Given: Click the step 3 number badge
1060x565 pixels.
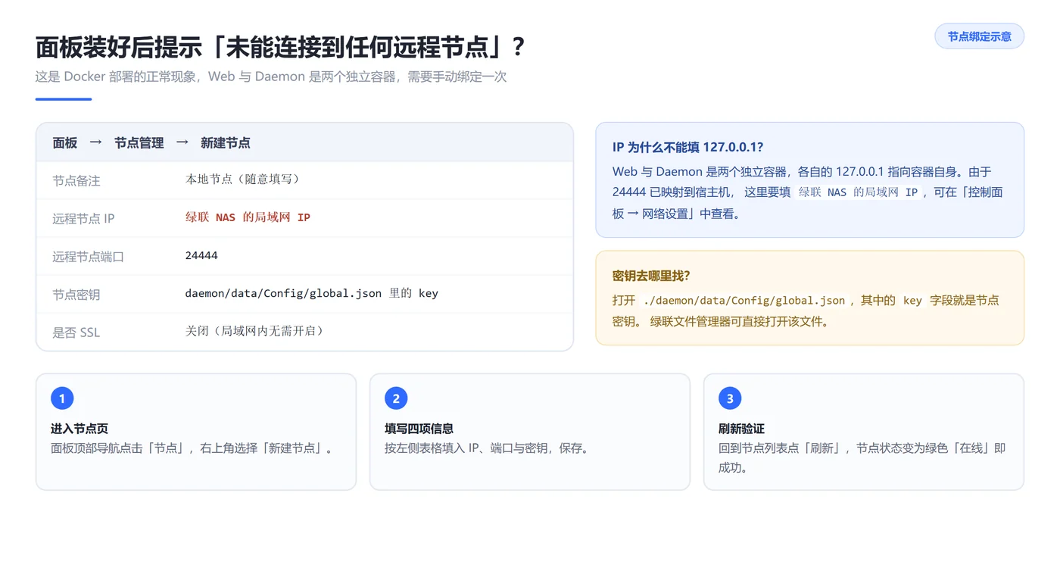Looking at the screenshot, I should [730, 398].
